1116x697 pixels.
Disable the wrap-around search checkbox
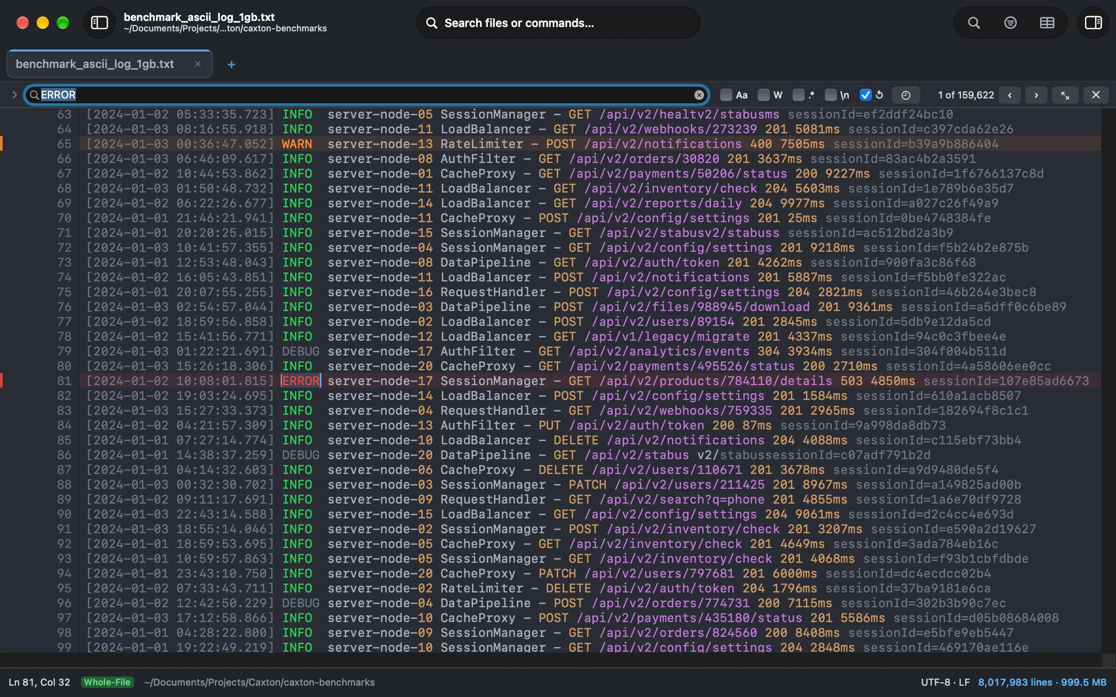pos(866,95)
